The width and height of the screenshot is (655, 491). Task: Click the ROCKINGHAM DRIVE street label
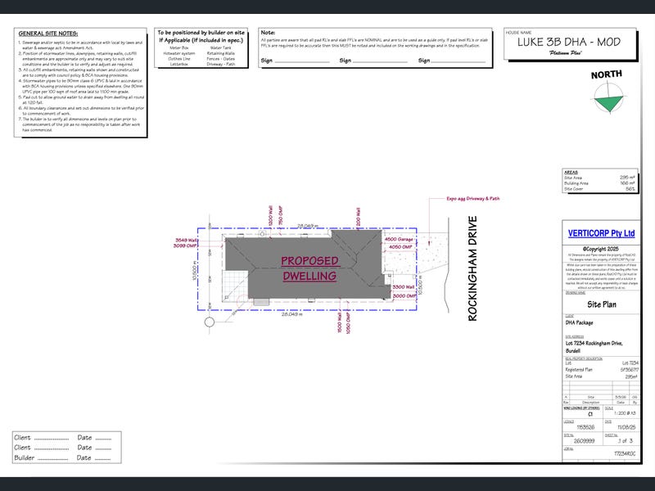pos(472,268)
